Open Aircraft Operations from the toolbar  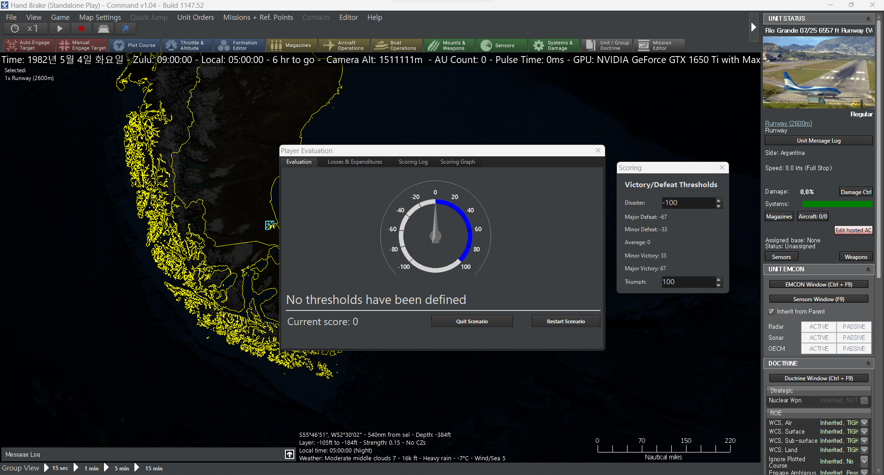344,45
